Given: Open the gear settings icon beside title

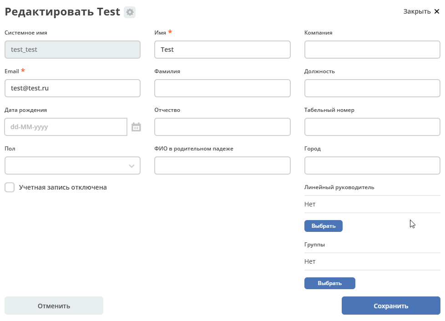Looking at the screenshot, I should pyautogui.click(x=130, y=12).
